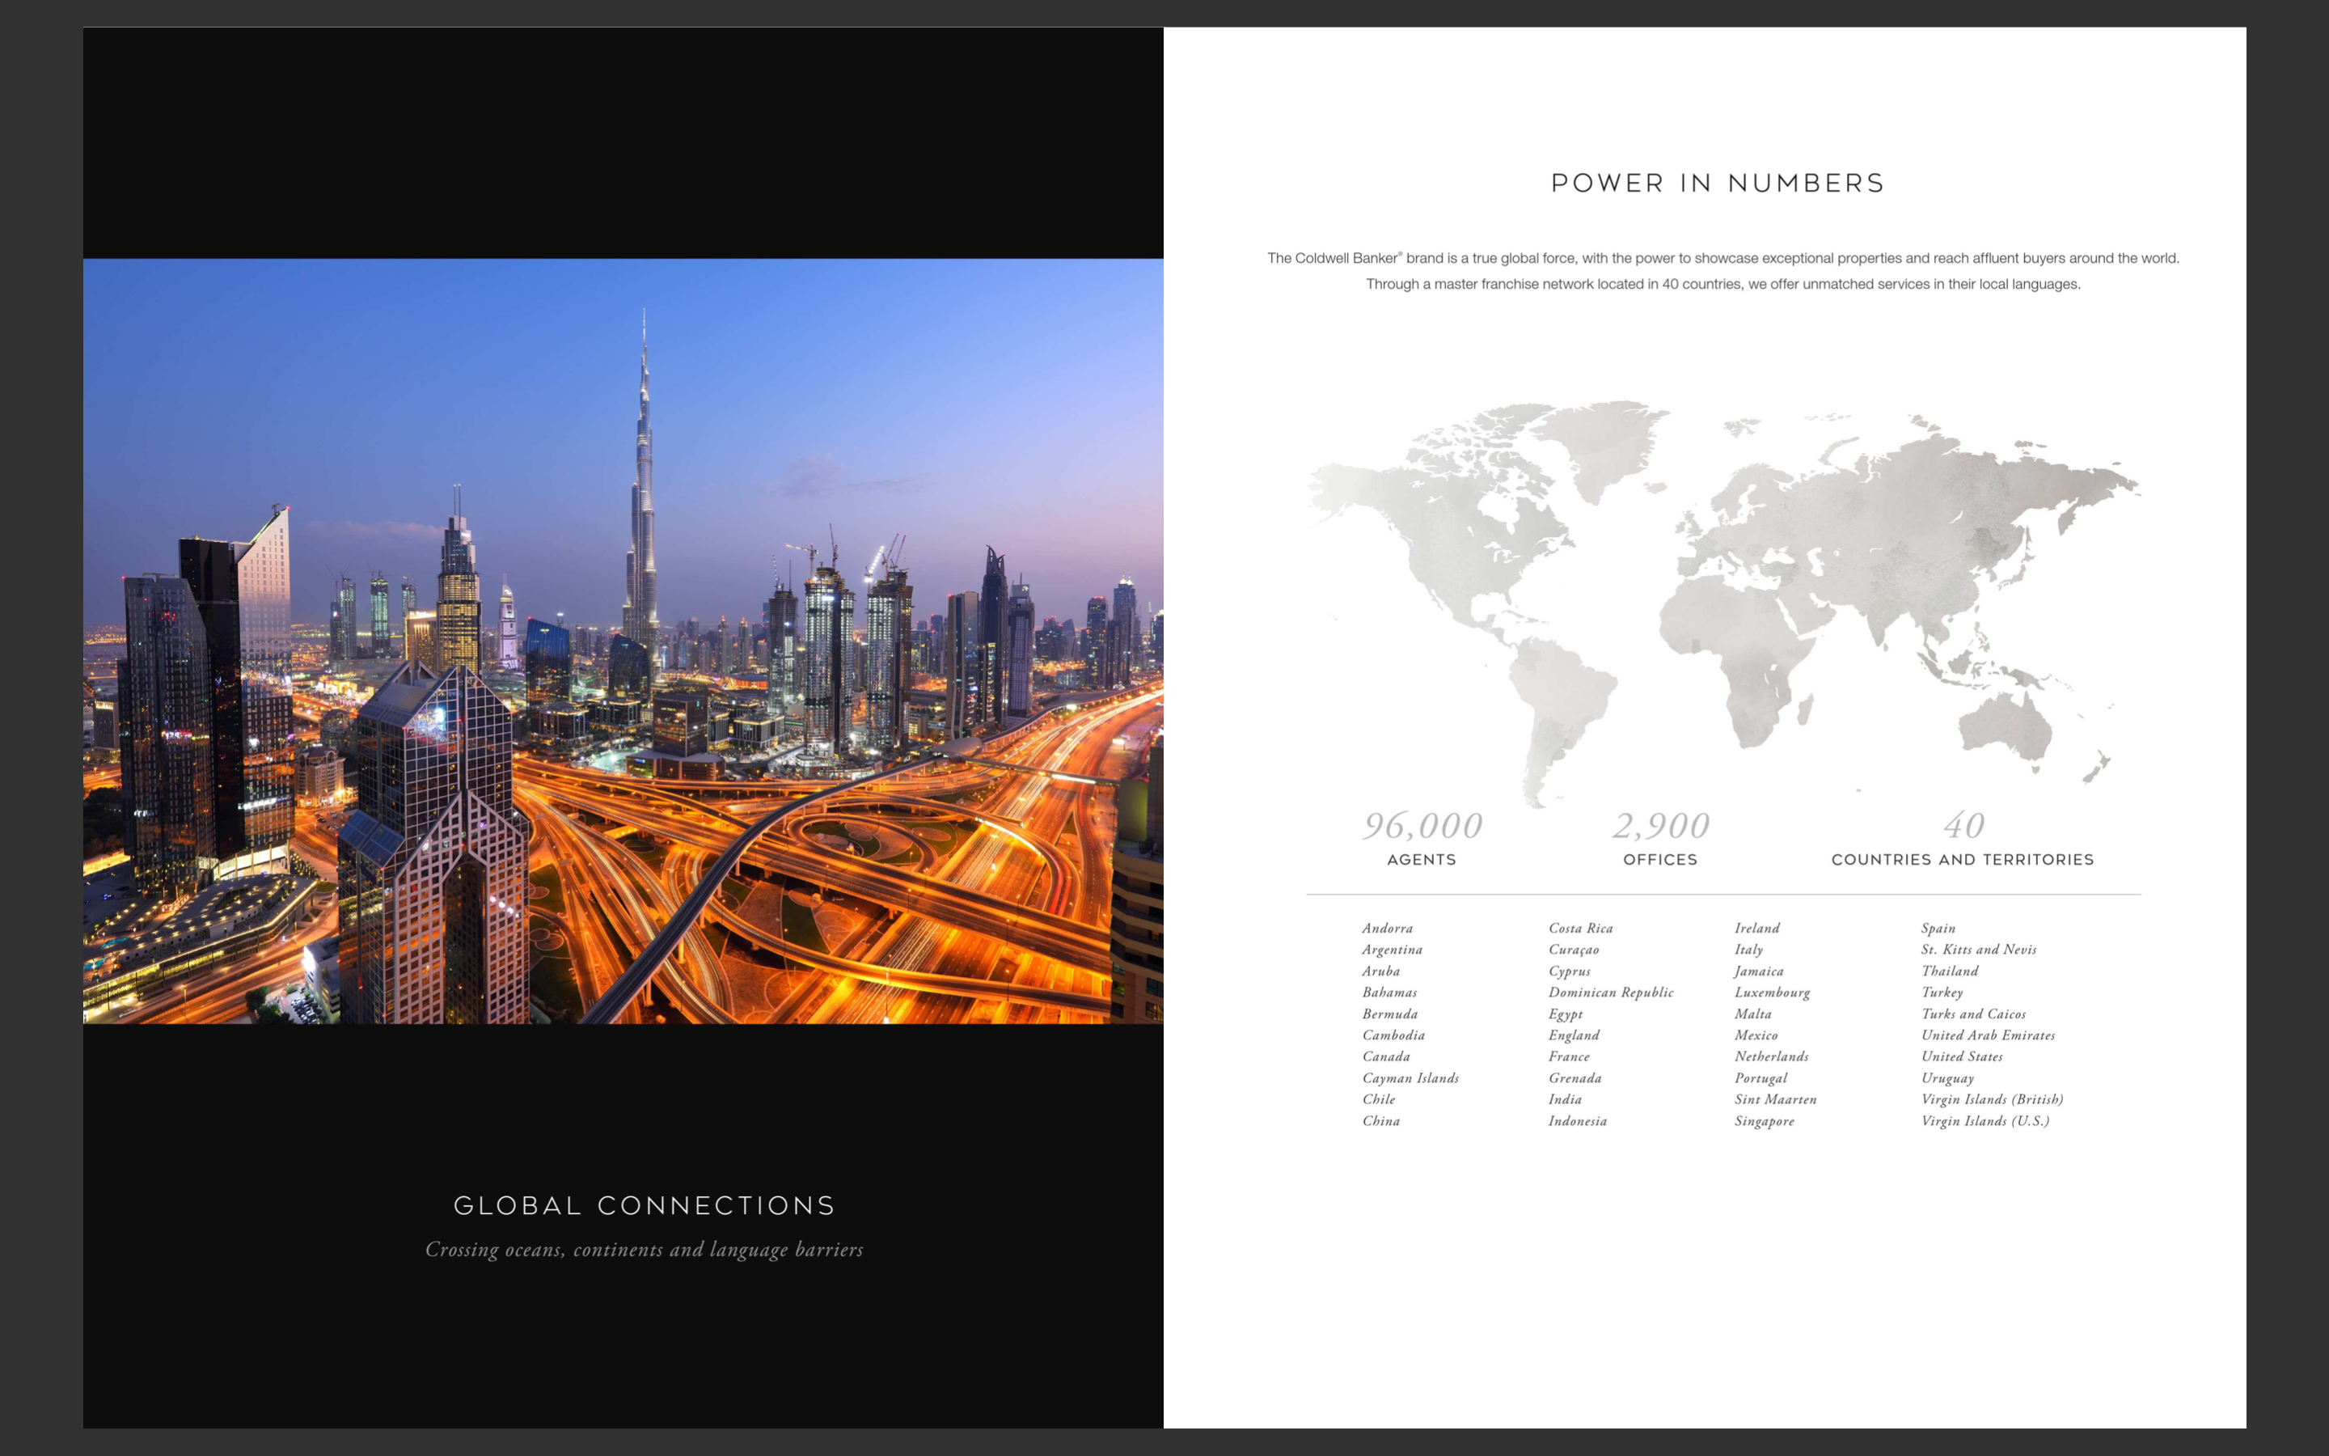Click United Arab Emirates in the list

tap(1988, 1035)
